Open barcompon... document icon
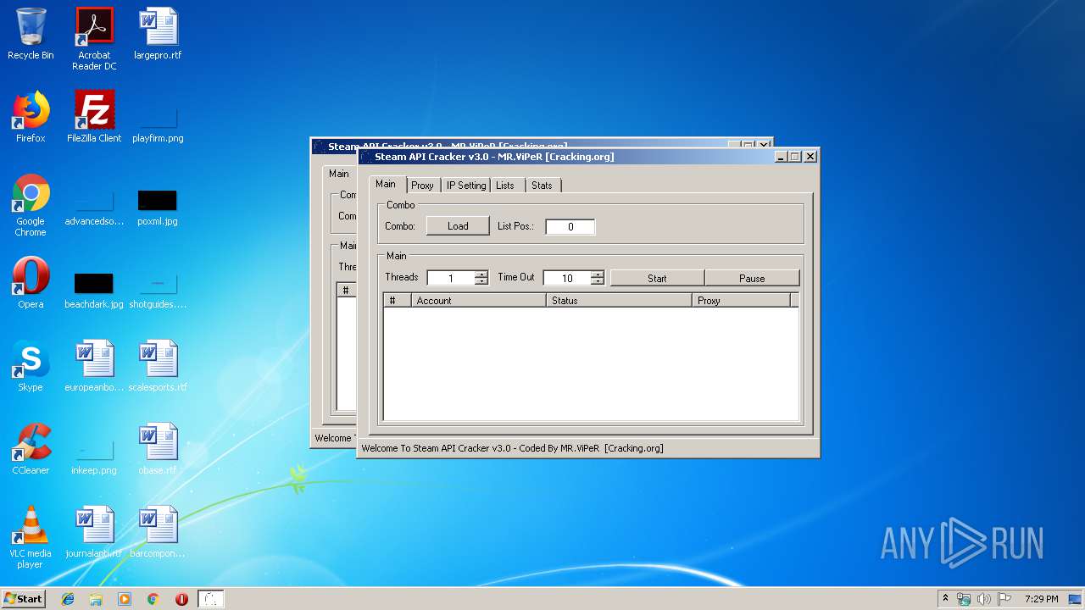The height and width of the screenshot is (610, 1085). click(158, 532)
